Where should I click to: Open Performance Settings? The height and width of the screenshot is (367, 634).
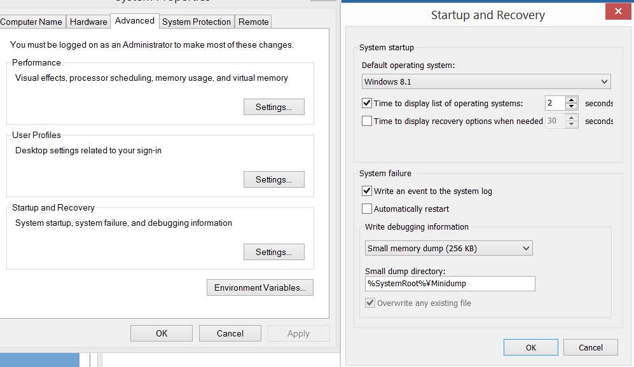click(x=273, y=107)
